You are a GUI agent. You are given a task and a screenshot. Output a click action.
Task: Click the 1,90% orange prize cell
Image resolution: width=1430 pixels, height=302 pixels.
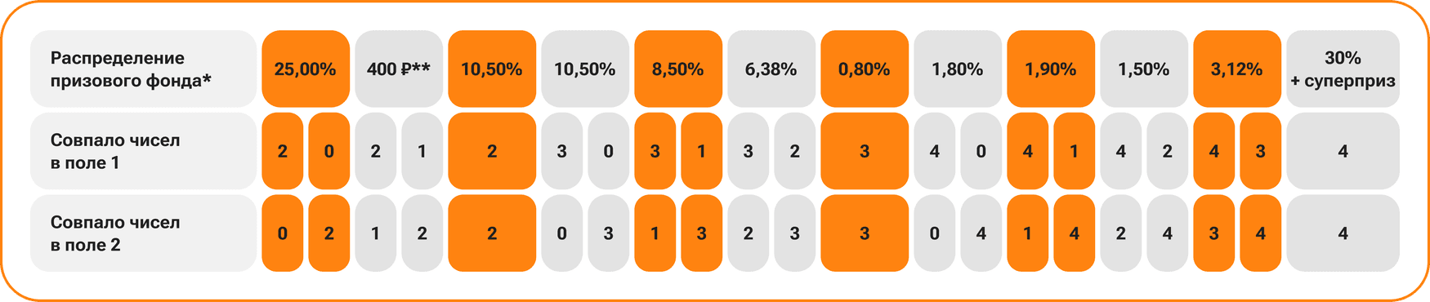tap(1051, 69)
